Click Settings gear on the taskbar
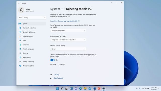This screenshot has height=91, width=161. pos(104,88)
